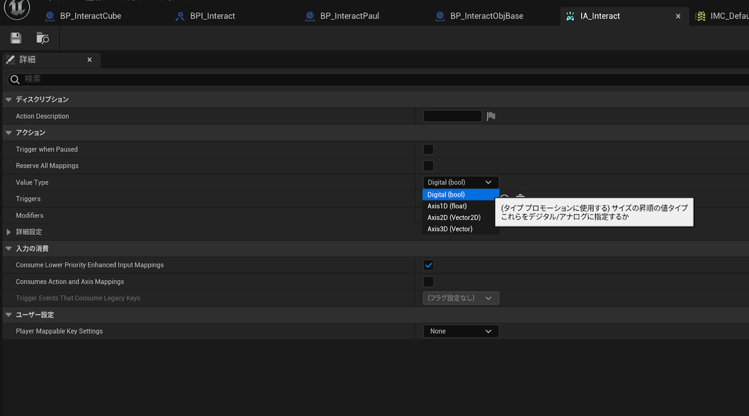Select the Value Type property label
This screenshot has width=749, height=416.
pyautogui.click(x=32, y=182)
